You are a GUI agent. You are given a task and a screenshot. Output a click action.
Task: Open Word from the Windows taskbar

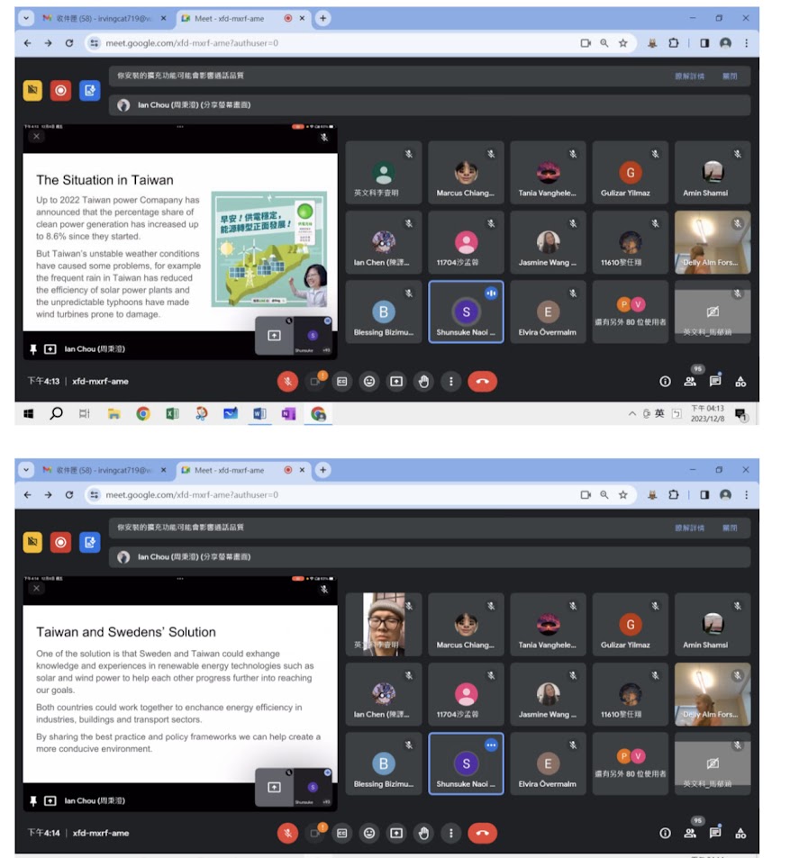point(259,413)
